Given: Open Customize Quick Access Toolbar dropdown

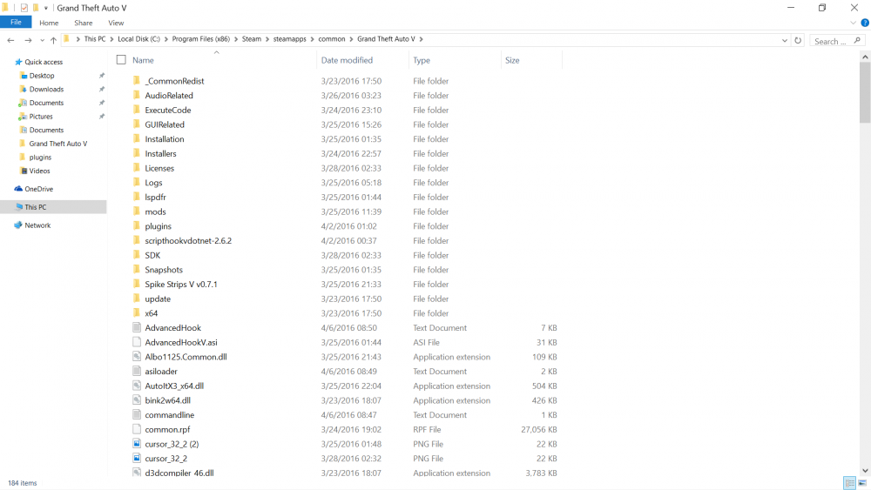Looking at the screenshot, I should point(45,8).
